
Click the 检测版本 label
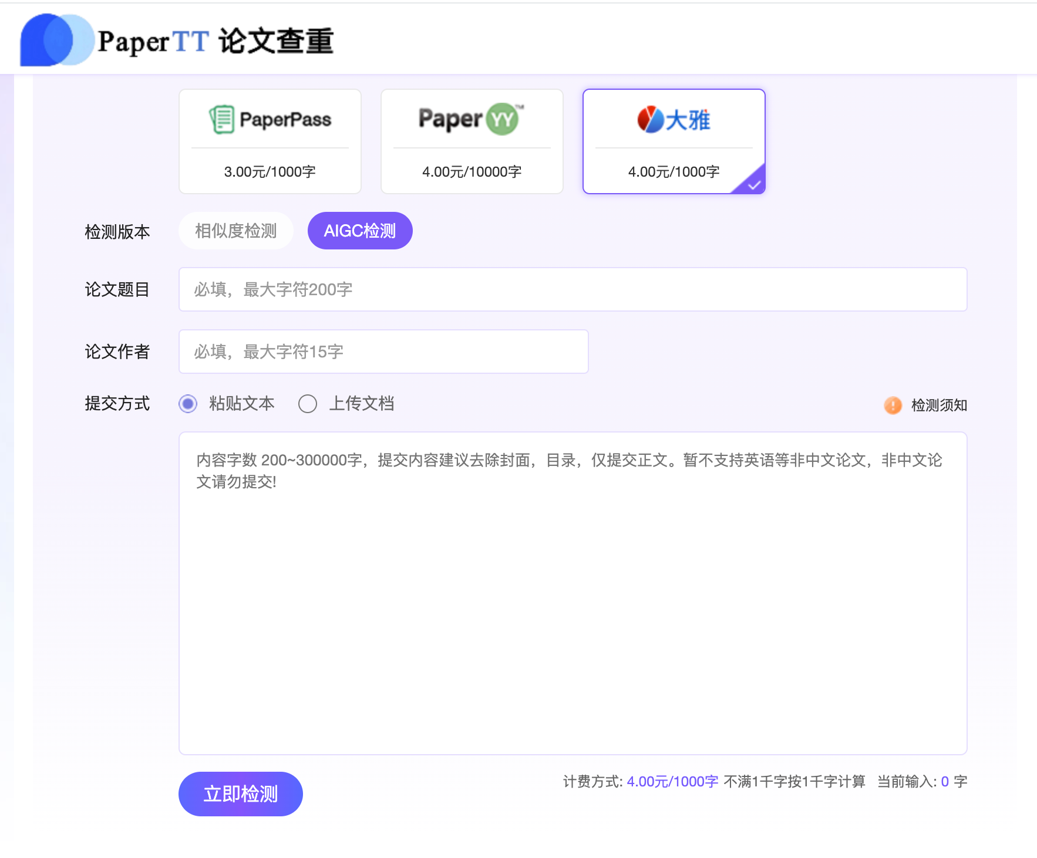117,232
